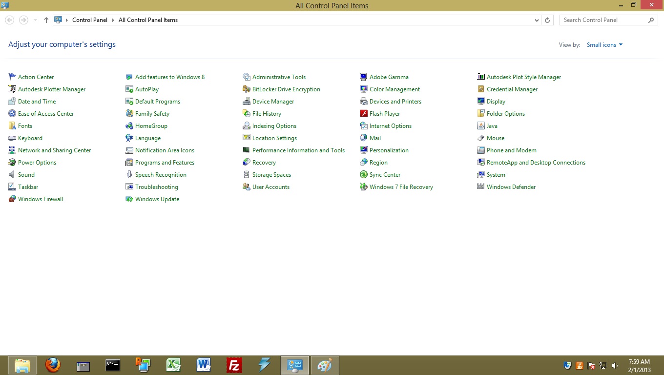This screenshot has width=664, height=375.
Task: Open the Programs and Features link
Action: point(165,163)
